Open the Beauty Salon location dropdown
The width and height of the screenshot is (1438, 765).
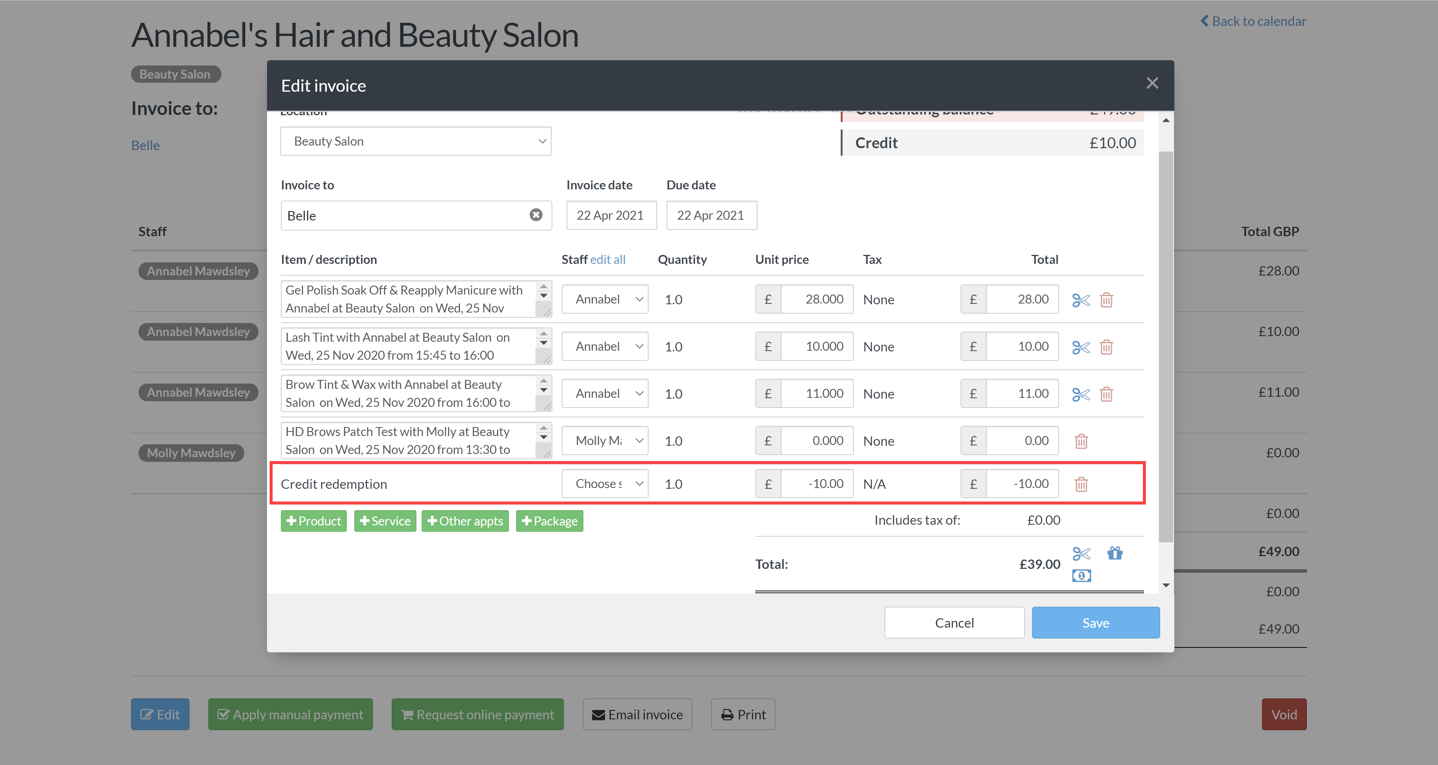pos(415,141)
